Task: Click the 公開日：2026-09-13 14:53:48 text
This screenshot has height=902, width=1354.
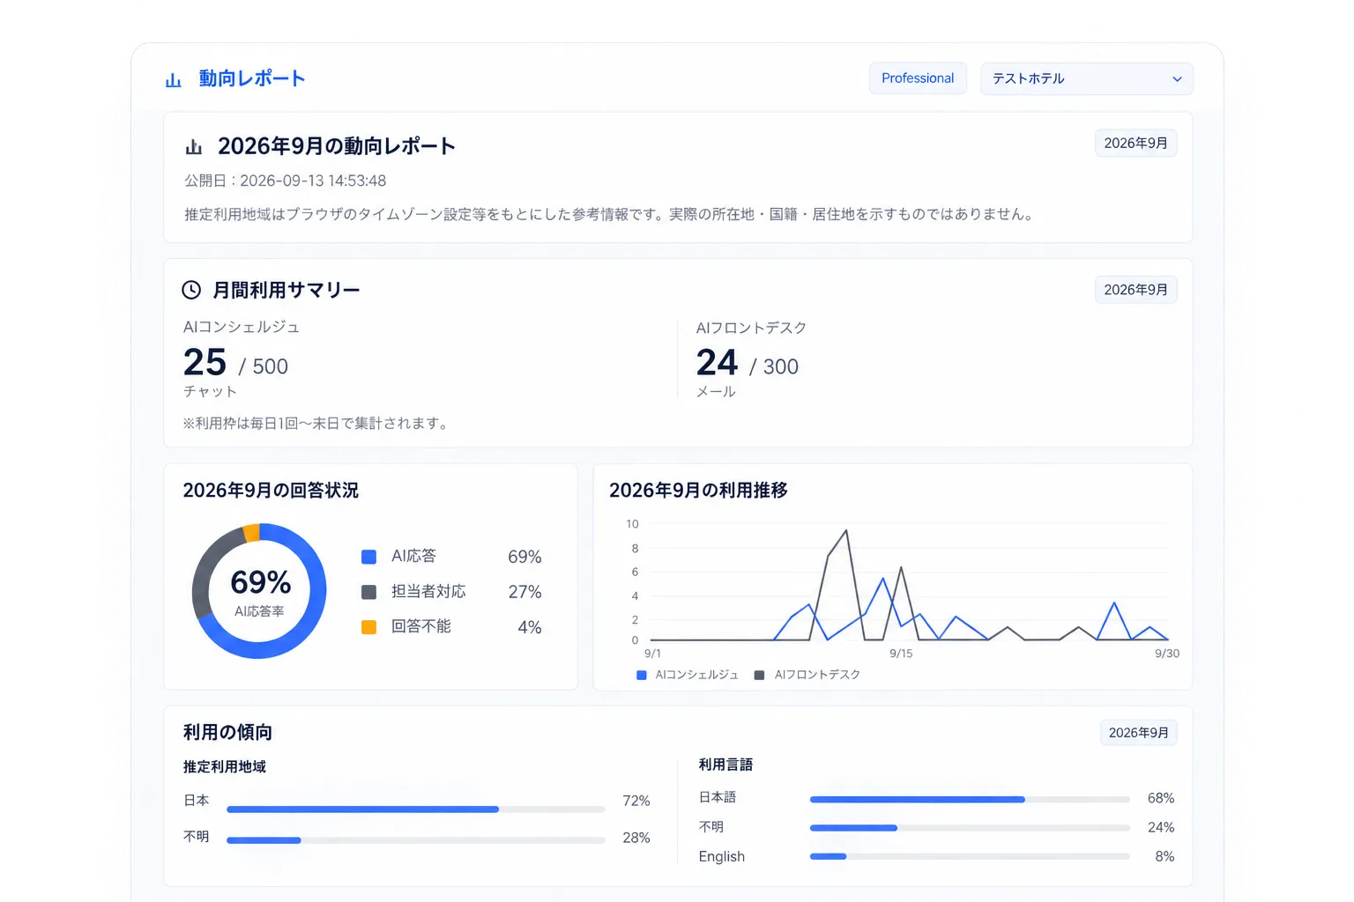Action: [x=285, y=181]
